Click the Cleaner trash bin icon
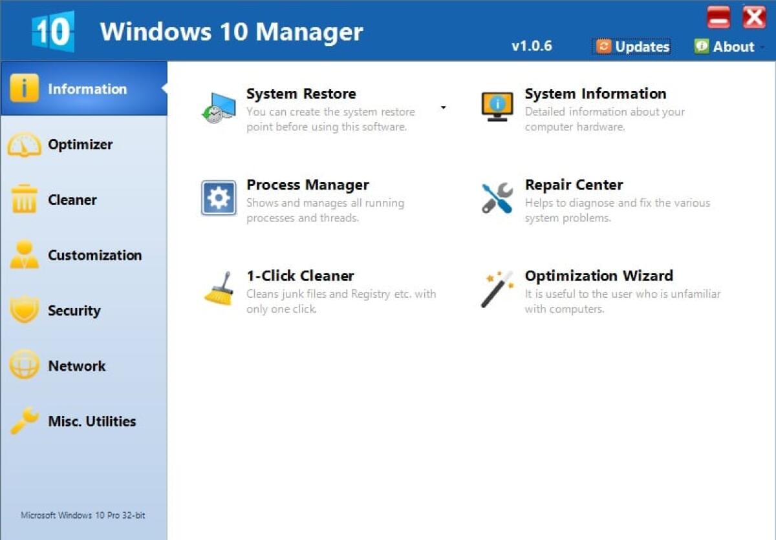Viewport: 776px width, 540px height. click(x=24, y=200)
